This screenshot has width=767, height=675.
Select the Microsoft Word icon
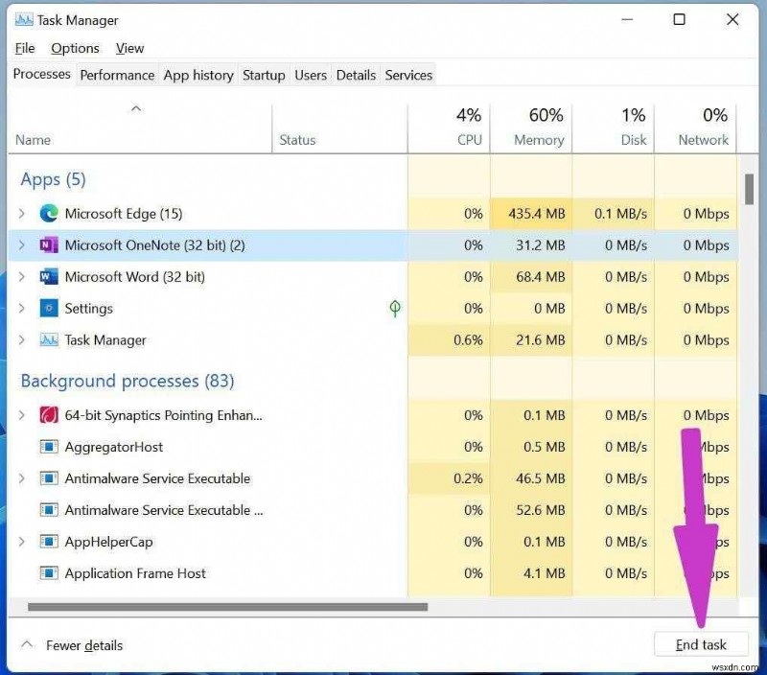(x=48, y=277)
